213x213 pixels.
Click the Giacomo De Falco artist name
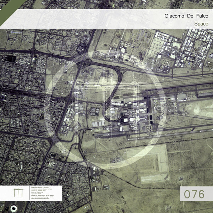click(x=186, y=16)
